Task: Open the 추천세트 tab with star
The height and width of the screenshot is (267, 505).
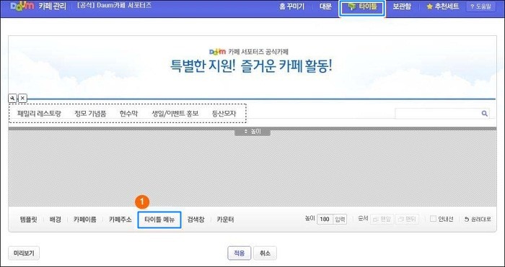Action: click(x=442, y=6)
